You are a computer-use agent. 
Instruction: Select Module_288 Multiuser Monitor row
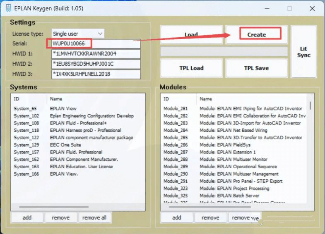point(234,159)
